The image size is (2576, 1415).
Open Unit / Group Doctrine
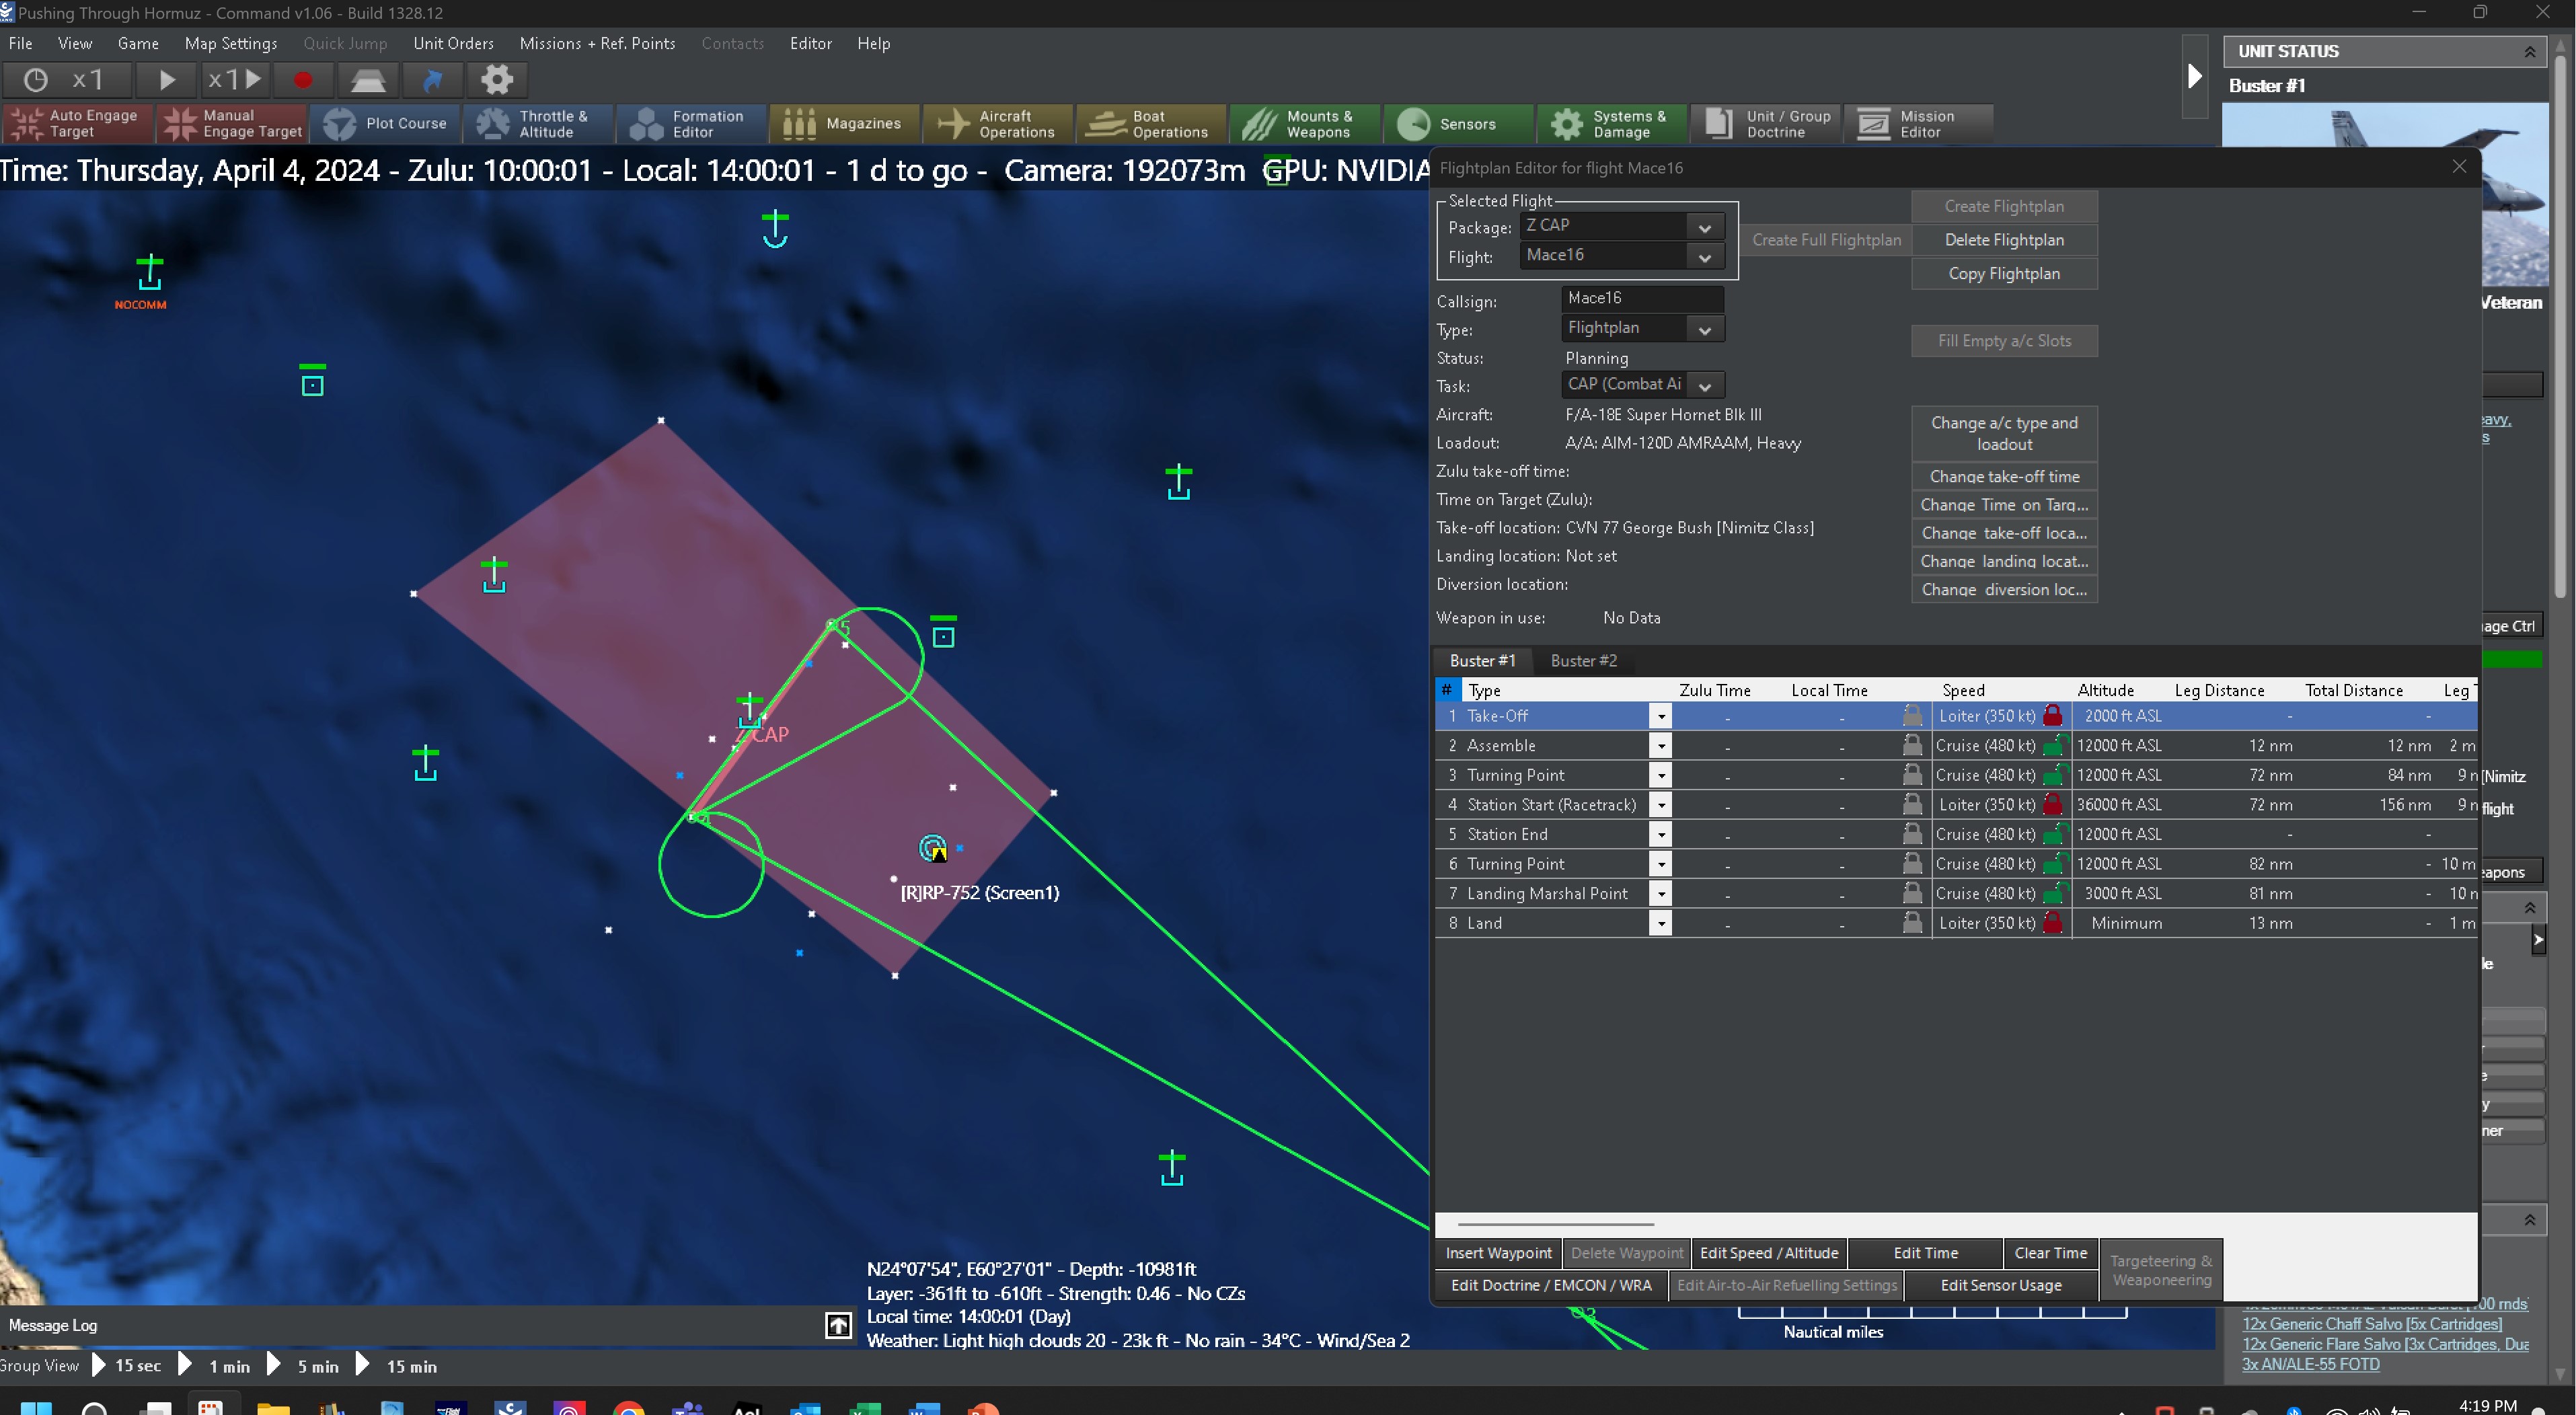[x=1766, y=124]
